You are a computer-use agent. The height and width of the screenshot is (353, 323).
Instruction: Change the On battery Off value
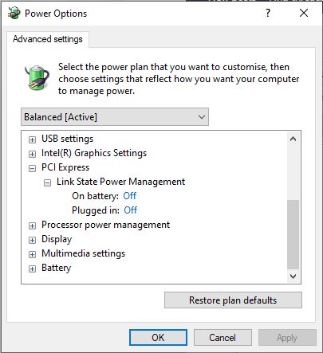(130, 196)
